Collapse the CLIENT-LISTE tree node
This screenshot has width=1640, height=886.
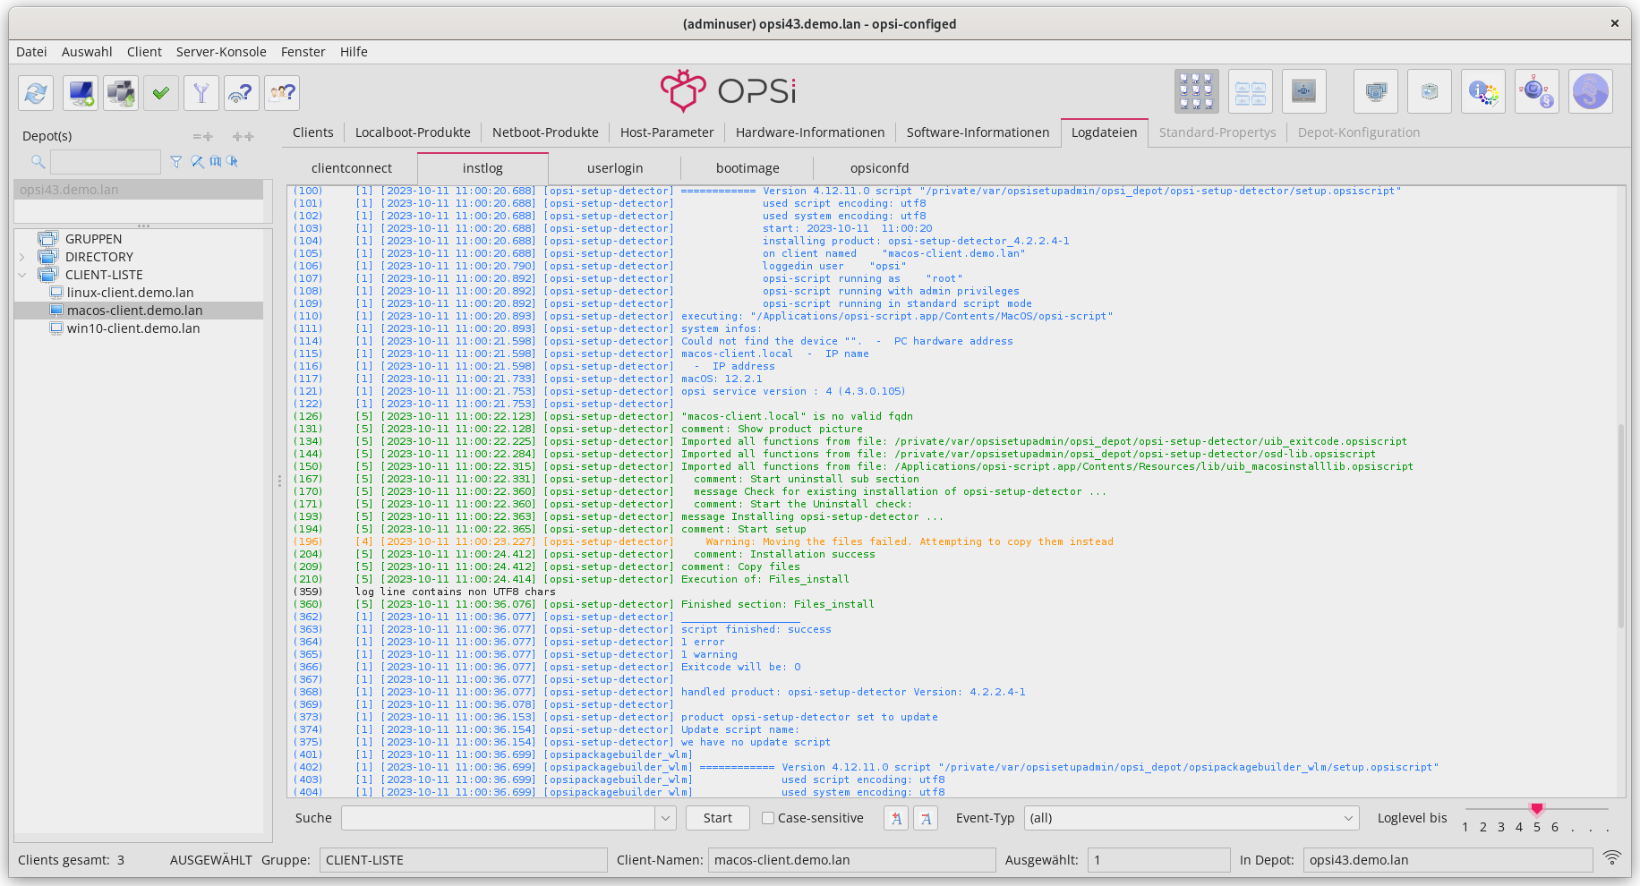pyautogui.click(x=22, y=275)
